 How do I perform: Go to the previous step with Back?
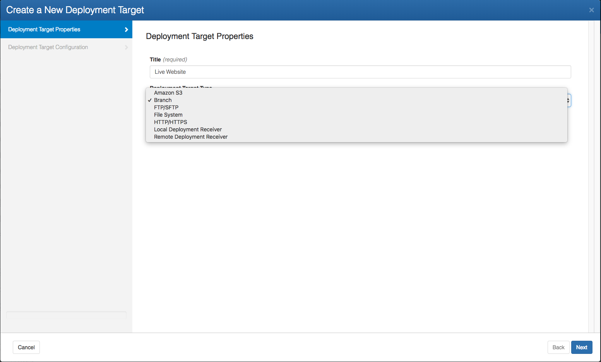pos(558,347)
